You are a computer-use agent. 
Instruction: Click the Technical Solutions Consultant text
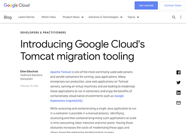[31, 77]
